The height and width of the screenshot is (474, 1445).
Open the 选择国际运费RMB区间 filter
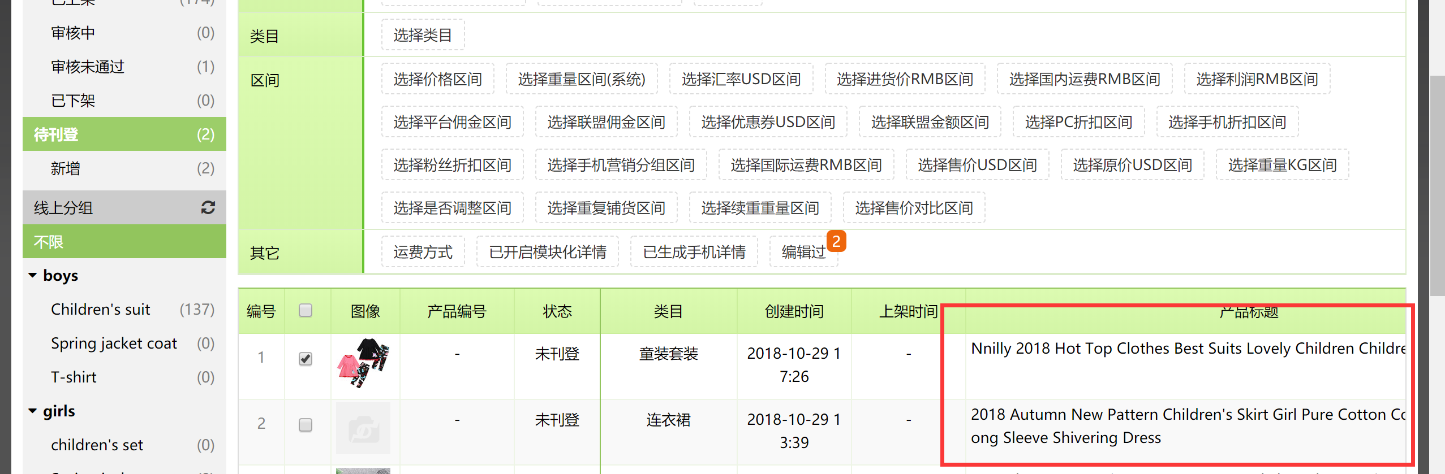click(x=806, y=165)
